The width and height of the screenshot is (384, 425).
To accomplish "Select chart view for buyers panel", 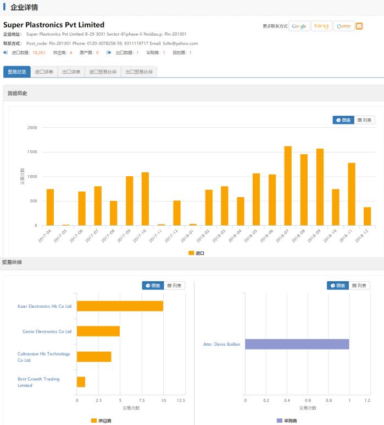I will click(x=338, y=285).
